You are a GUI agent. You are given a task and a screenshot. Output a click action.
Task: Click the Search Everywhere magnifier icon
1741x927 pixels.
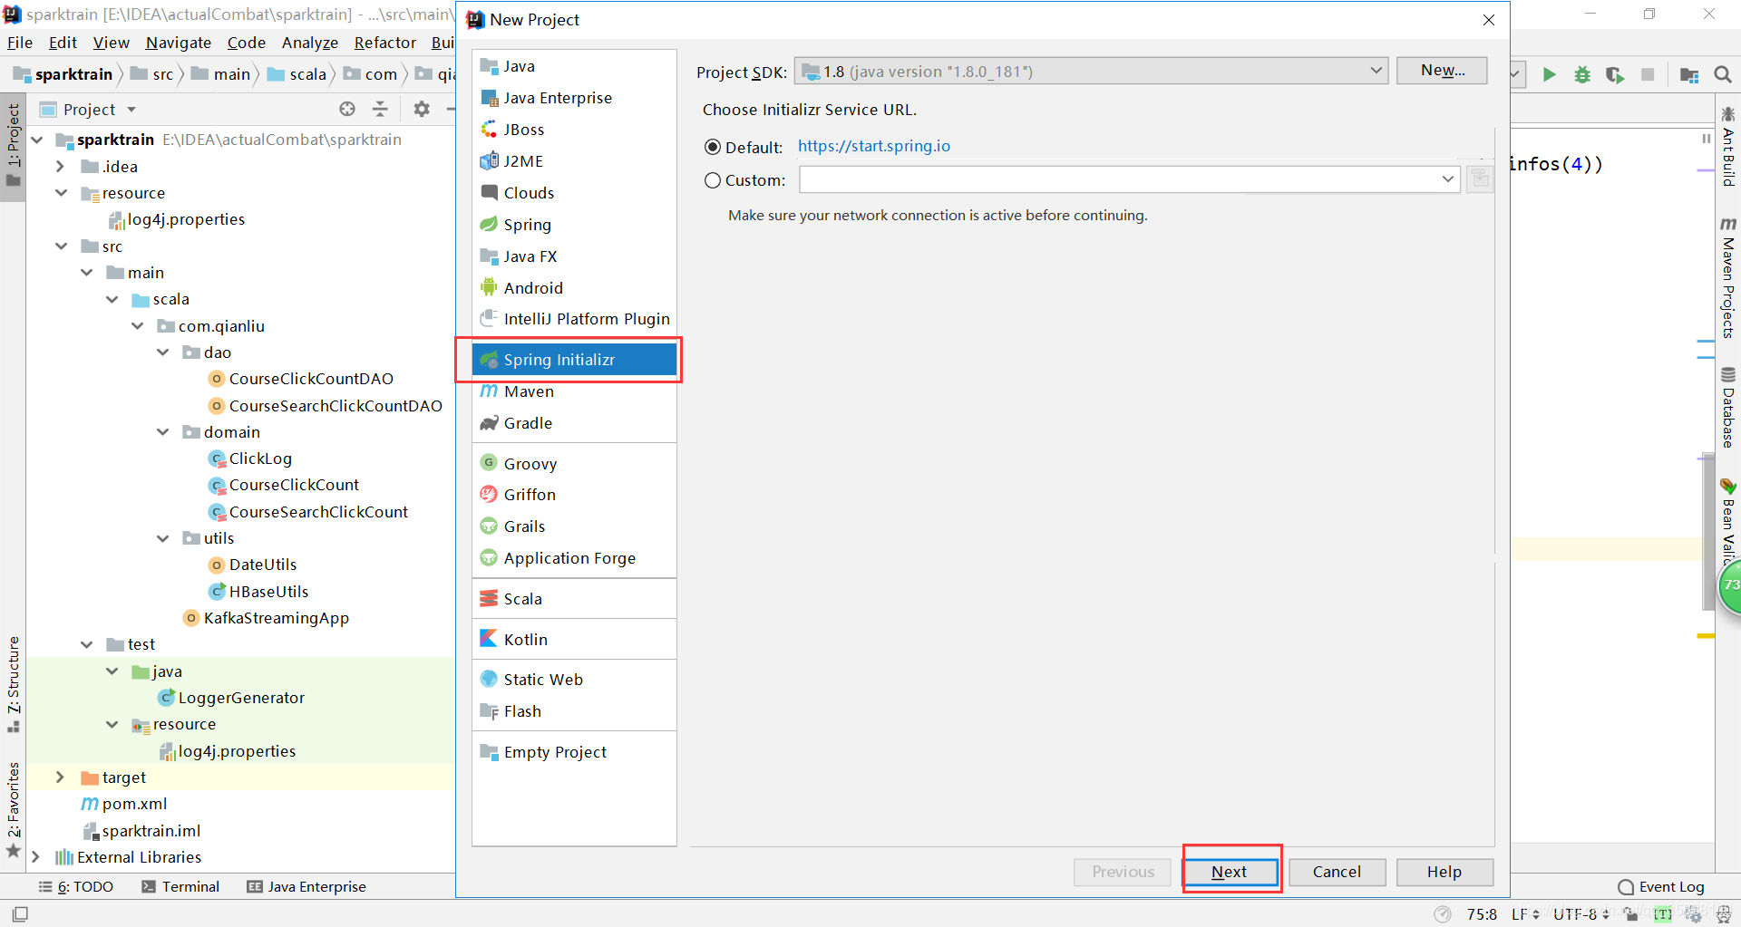pos(1723,74)
